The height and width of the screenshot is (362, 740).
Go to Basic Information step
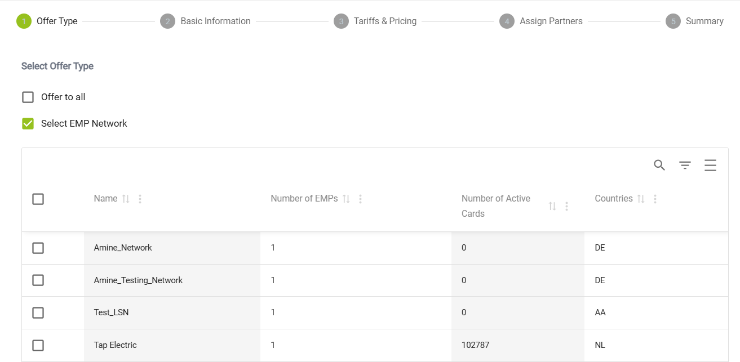pos(215,21)
